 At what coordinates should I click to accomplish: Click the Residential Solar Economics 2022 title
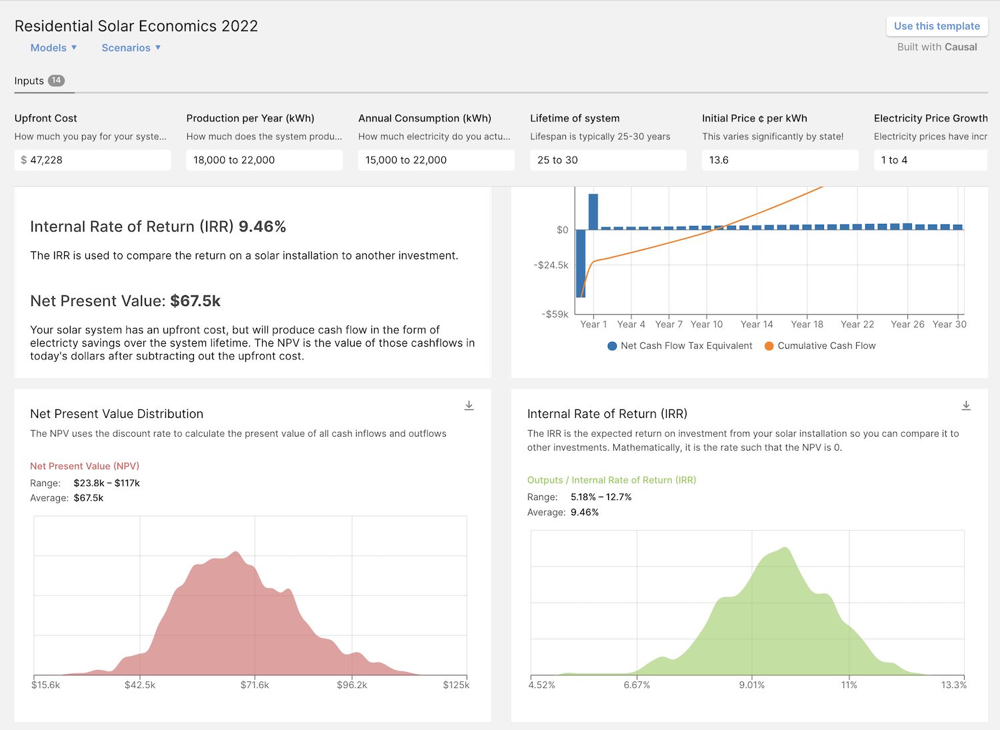click(x=136, y=26)
